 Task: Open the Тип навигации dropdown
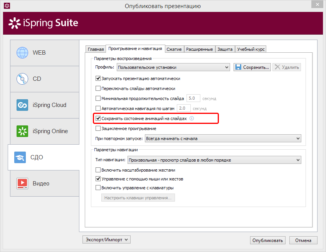(x=214, y=160)
